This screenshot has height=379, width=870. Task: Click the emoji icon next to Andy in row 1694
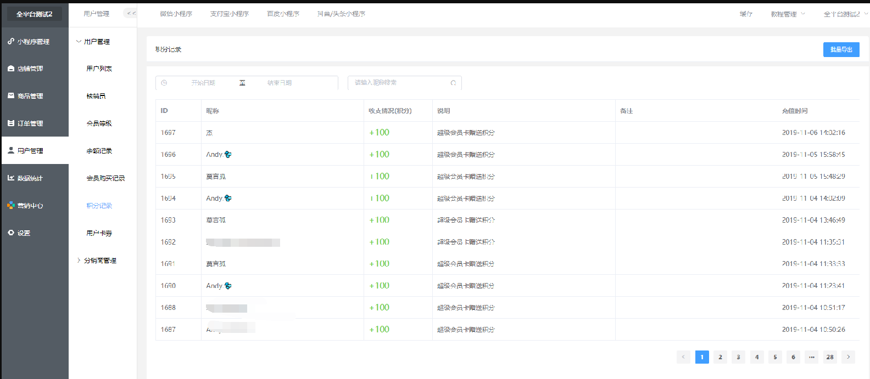tap(228, 199)
